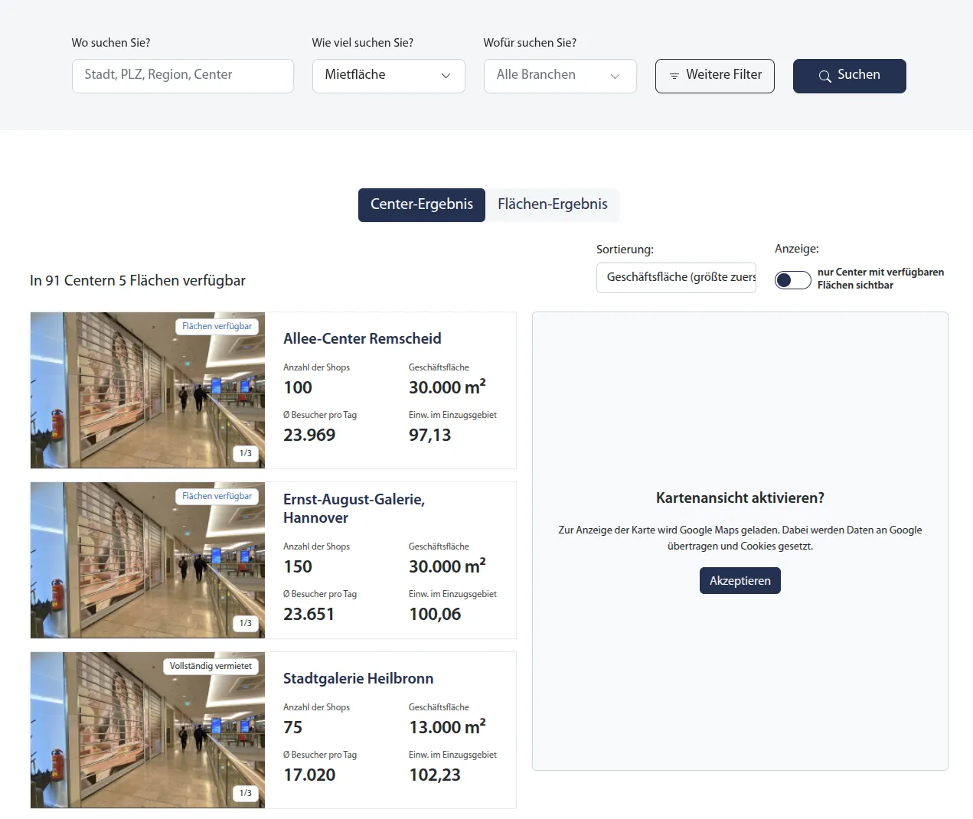Select the Center-Ergebnis tab
The height and width of the screenshot is (819, 973).
coord(422,204)
